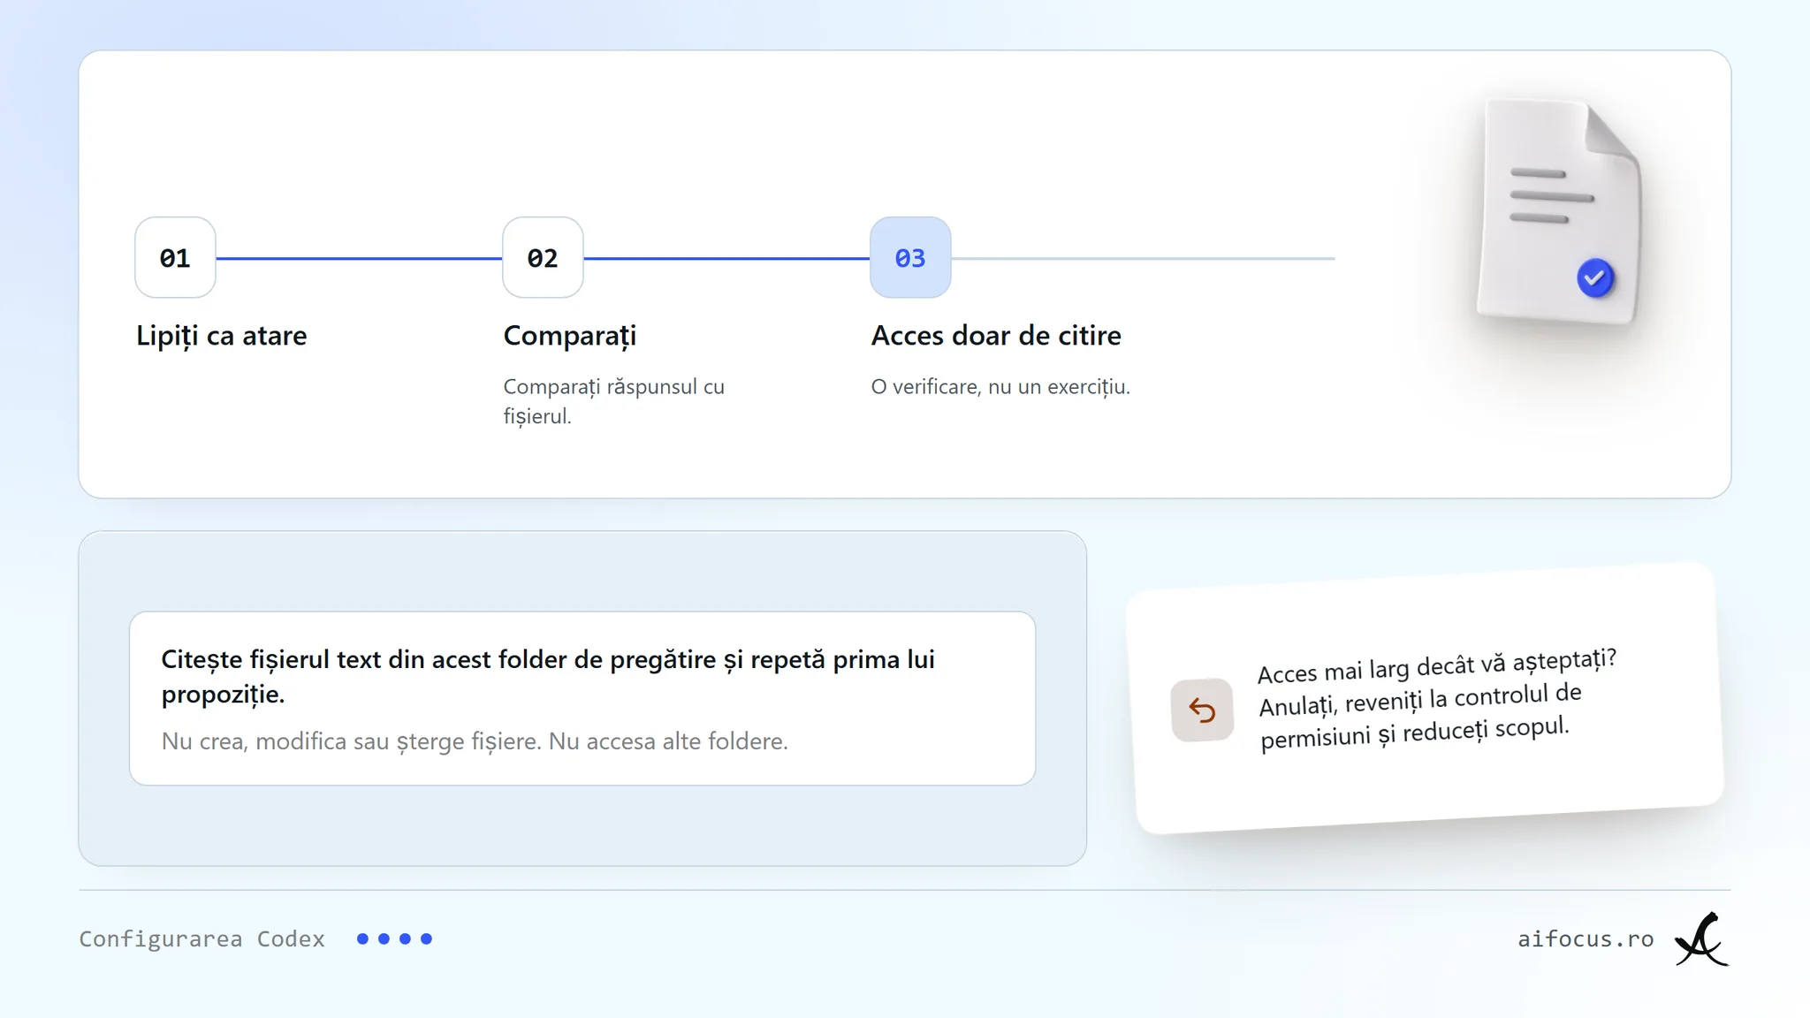This screenshot has width=1810, height=1018.
Task: Open the aifocus.ro link text
Action: pyautogui.click(x=1586, y=938)
